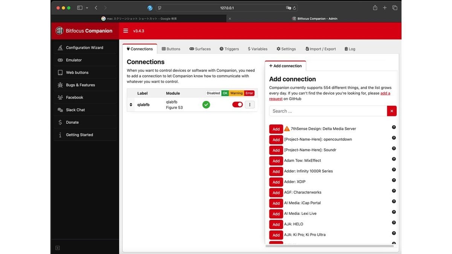
Task: Show Safari tab overview
Action: 395,8
